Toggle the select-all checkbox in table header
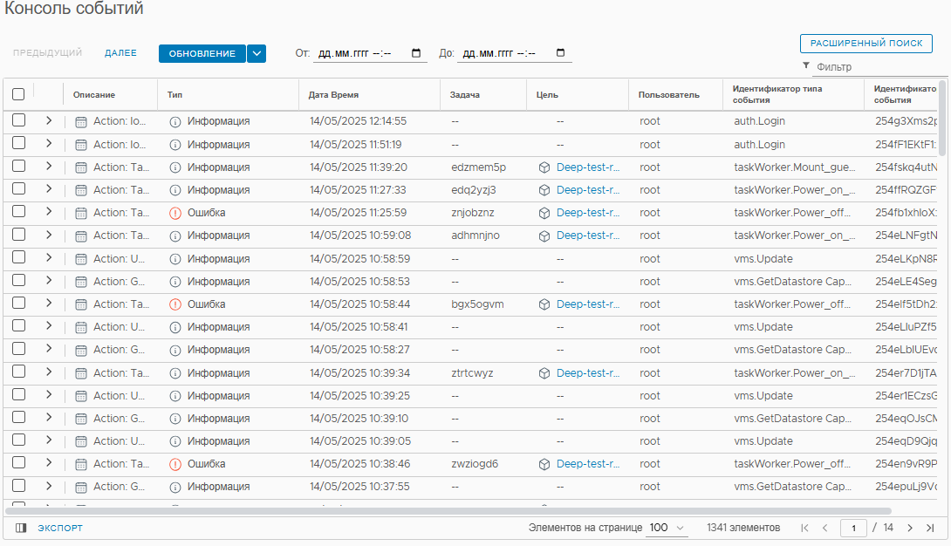The width and height of the screenshot is (951, 546). [x=18, y=94]
